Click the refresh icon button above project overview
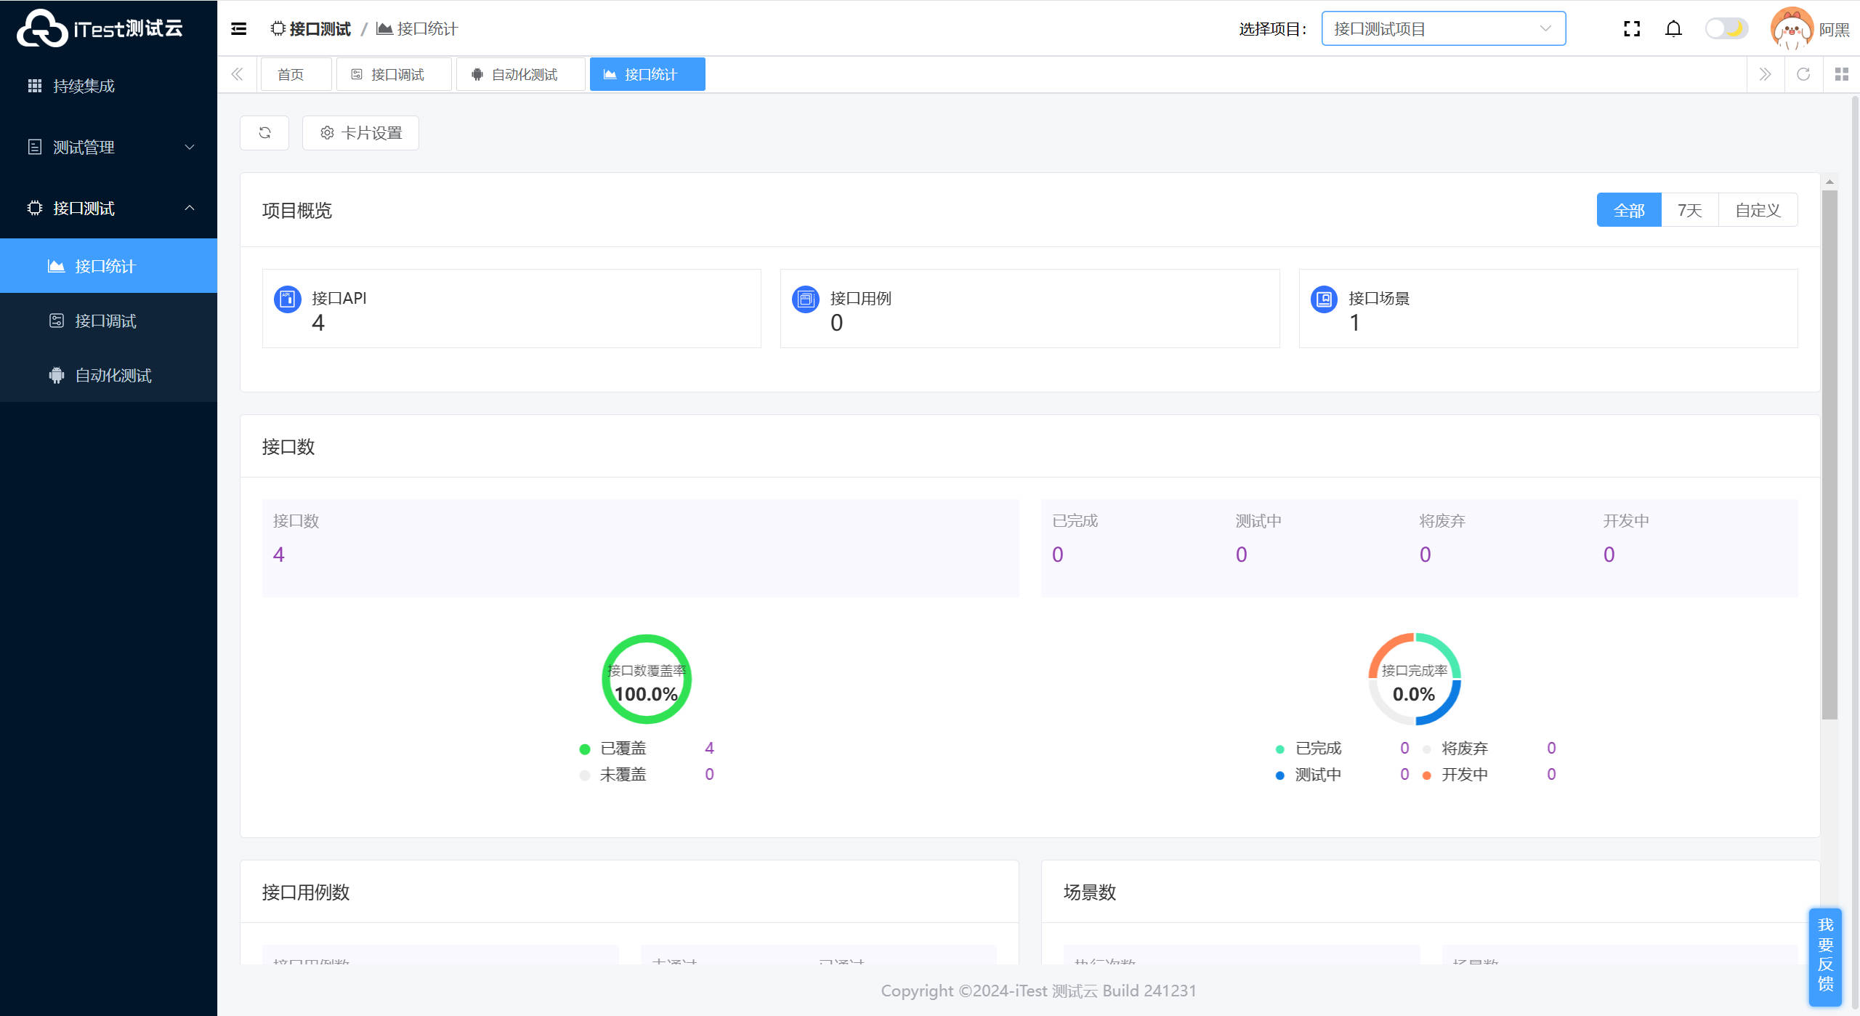Screen dimensions: 1860x1016 264,133
